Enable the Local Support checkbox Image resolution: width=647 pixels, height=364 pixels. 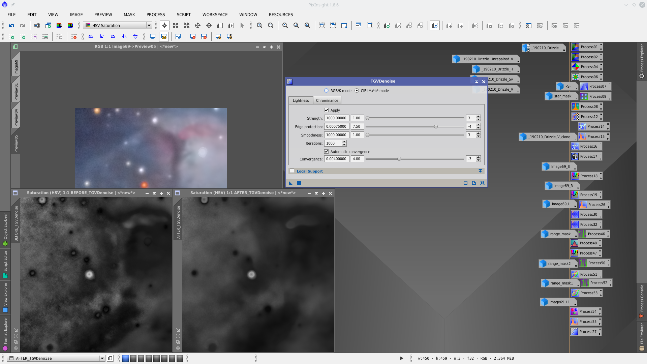point(292,171)
